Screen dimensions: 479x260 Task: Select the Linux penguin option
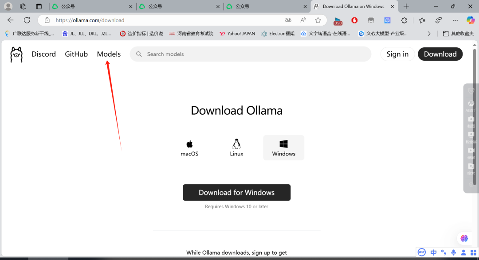point(236,147)
